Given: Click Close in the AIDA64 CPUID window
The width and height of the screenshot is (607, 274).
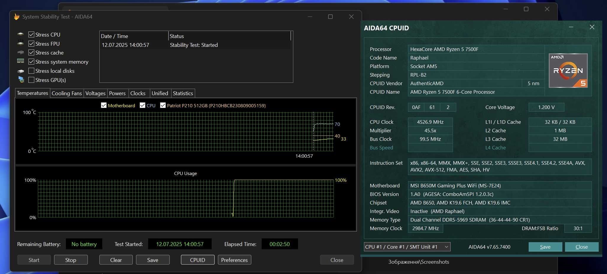Looking at the screenshot, I should coord(582,247).
